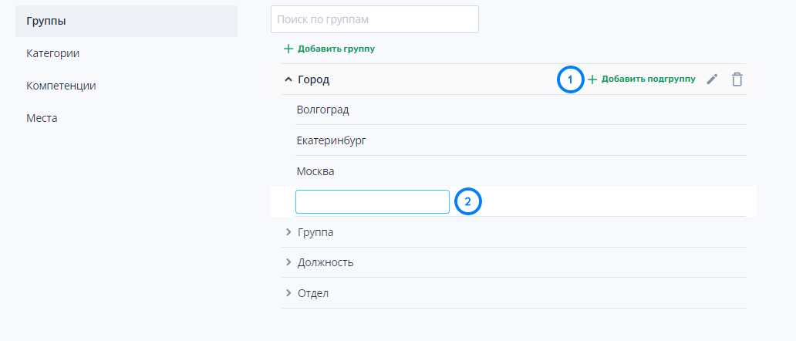Open the Группы section in the sidebar

click(126, 22)
